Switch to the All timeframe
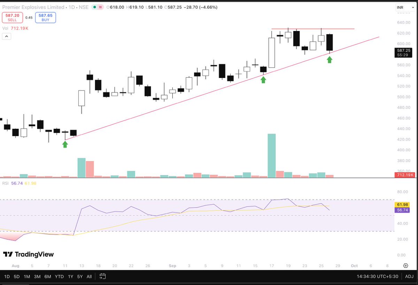Image resolution: width=418 pixels, height=285 pixels. click(89, 276)
